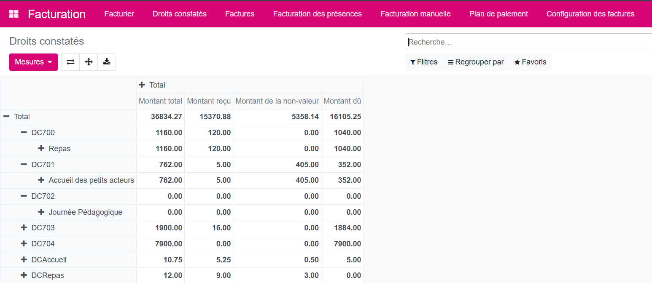Open the Favoris star menu
The width and height of the screenshot is (652, 283).
pos(530,62)
